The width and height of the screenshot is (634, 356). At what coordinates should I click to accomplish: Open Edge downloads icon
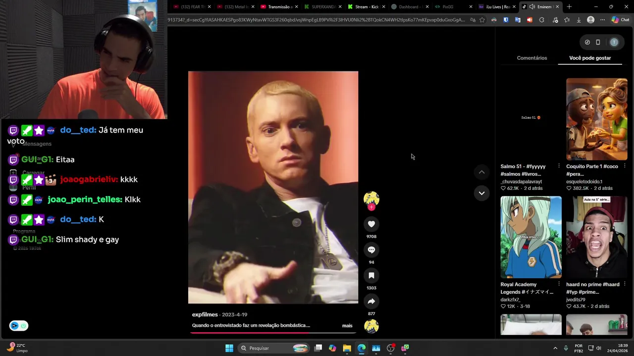(579, 20)
